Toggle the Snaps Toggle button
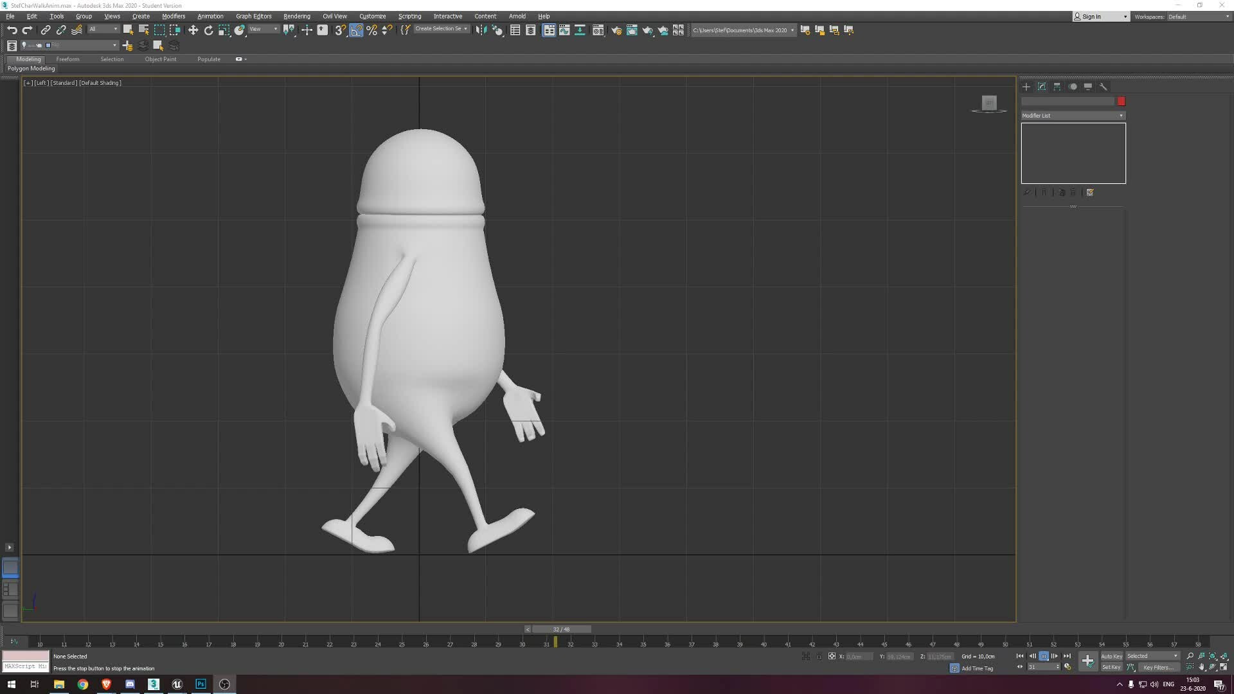This screenshot has width=1234, height=694. [x=340, y=30]
